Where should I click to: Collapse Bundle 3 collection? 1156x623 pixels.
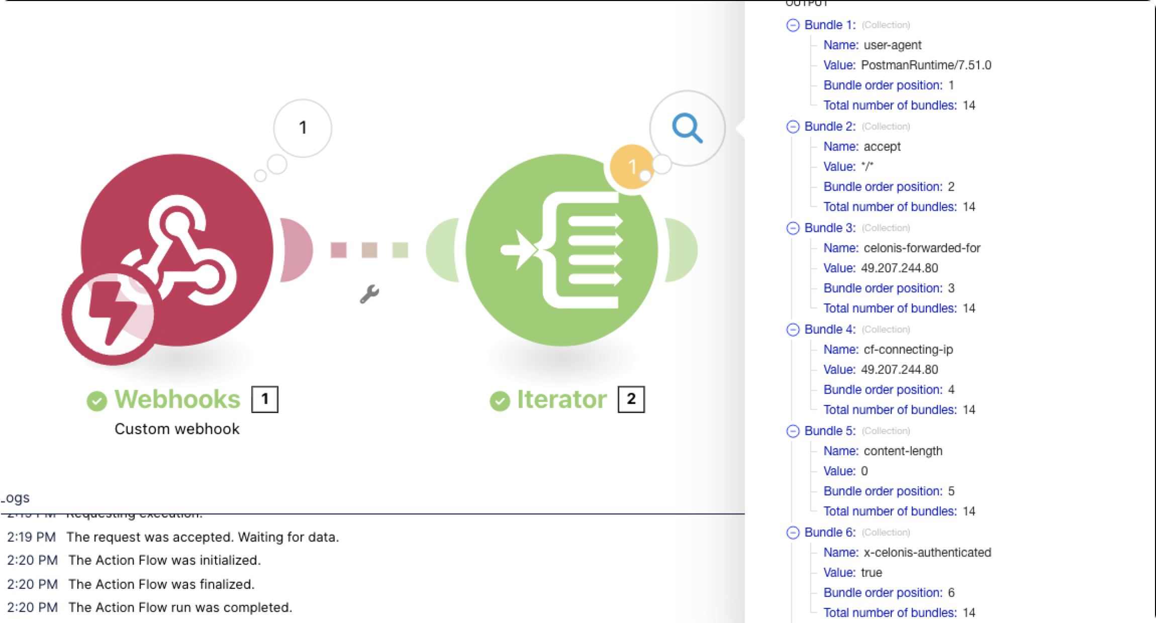click(793, 228)
